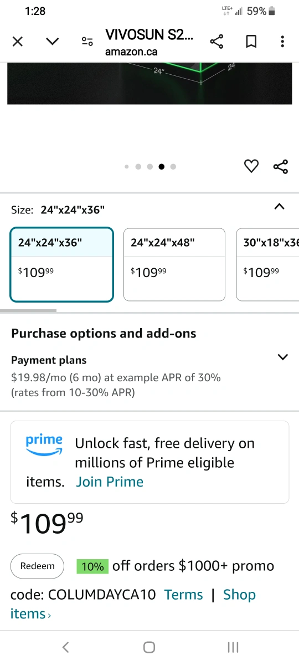Tap the share icon in browser toolbar
This screenshot has height=665, width=299.
(216, 42)
